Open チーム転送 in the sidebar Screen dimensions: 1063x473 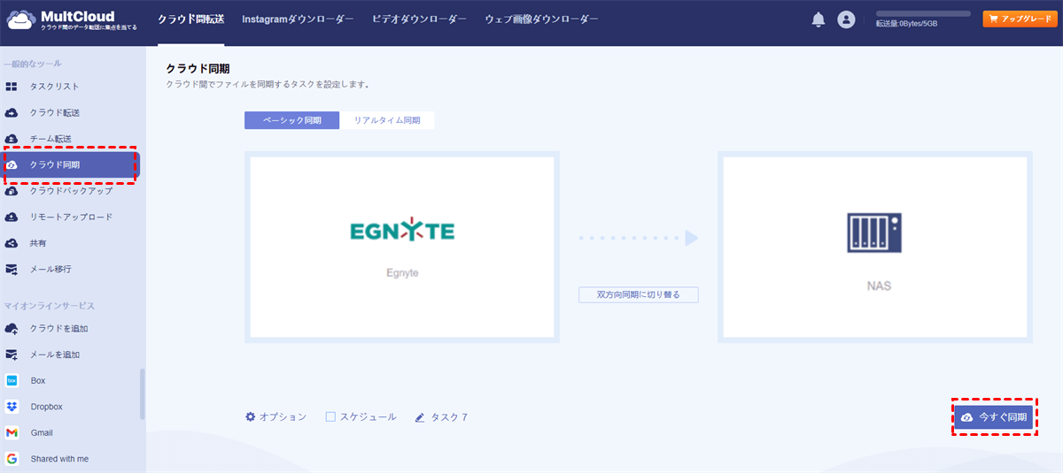click(50, 139)
